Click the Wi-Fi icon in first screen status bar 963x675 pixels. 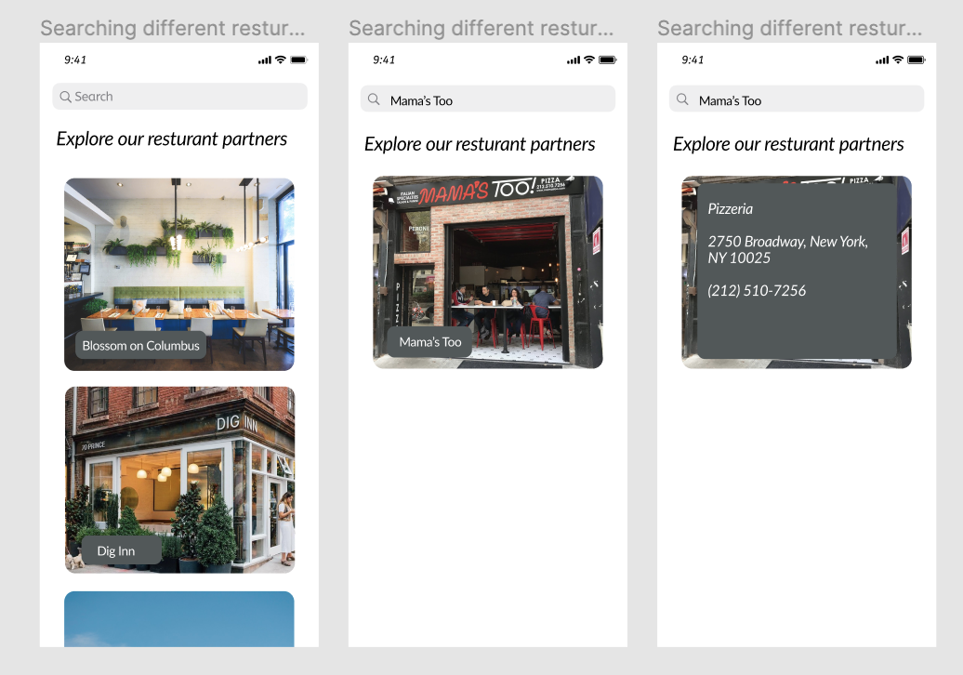coord(281,60)
